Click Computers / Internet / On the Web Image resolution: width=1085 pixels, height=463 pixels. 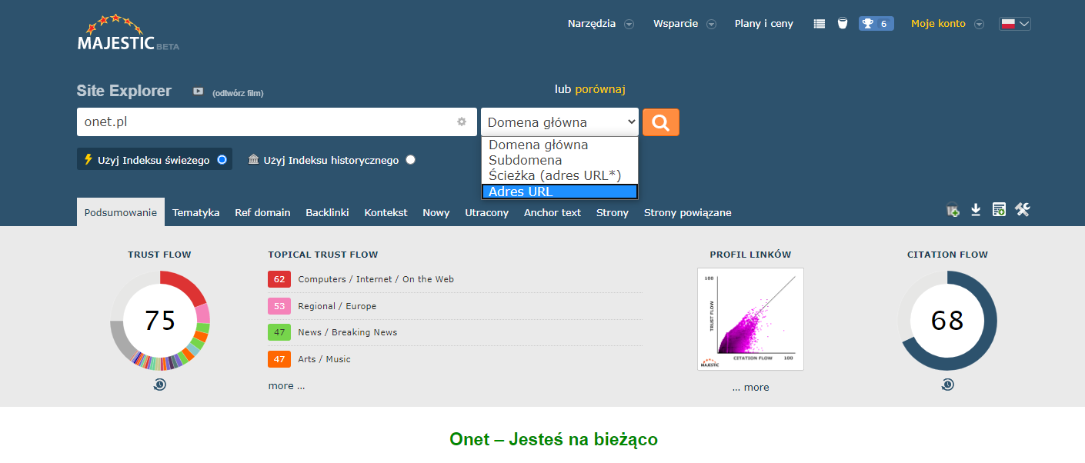376,279
